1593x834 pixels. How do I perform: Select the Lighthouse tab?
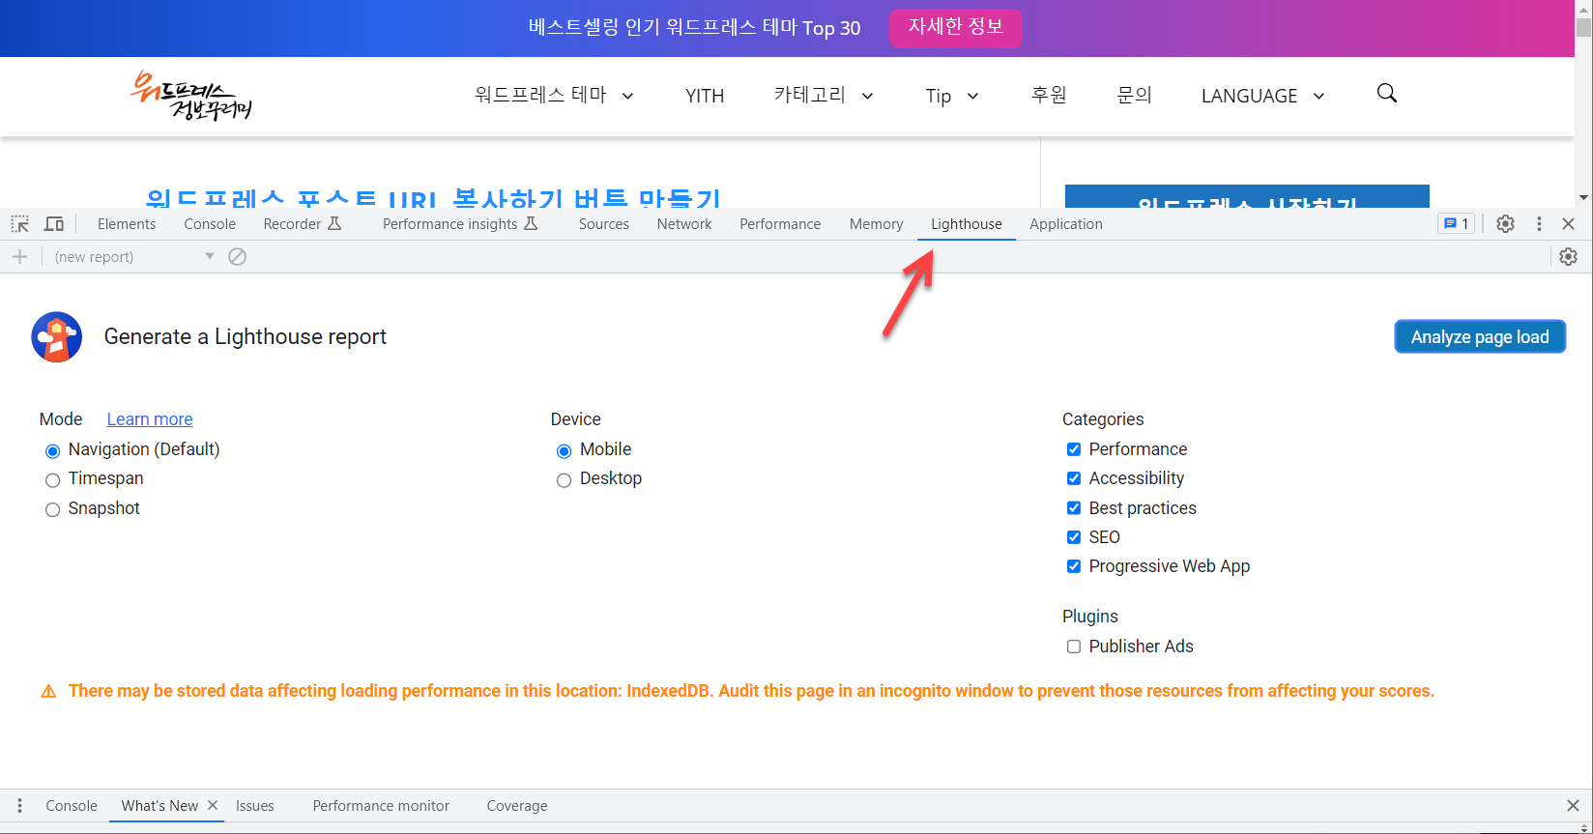967,224
